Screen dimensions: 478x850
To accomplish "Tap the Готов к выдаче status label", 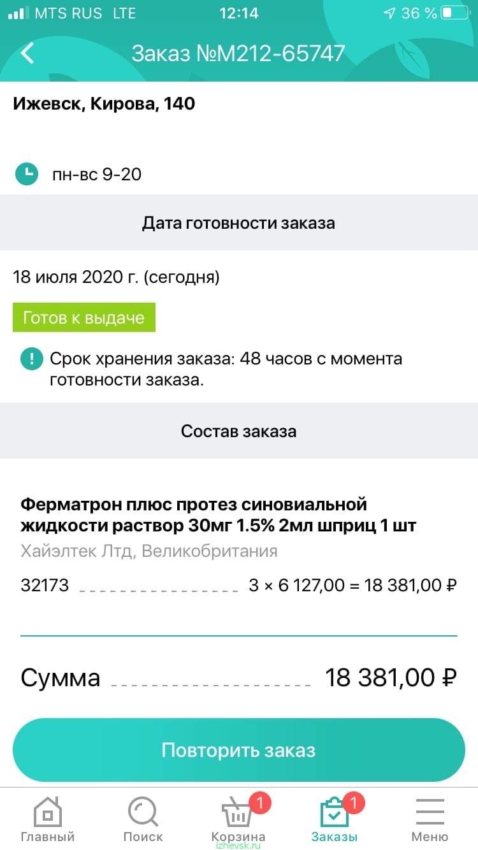I will [x=84, y=317].
